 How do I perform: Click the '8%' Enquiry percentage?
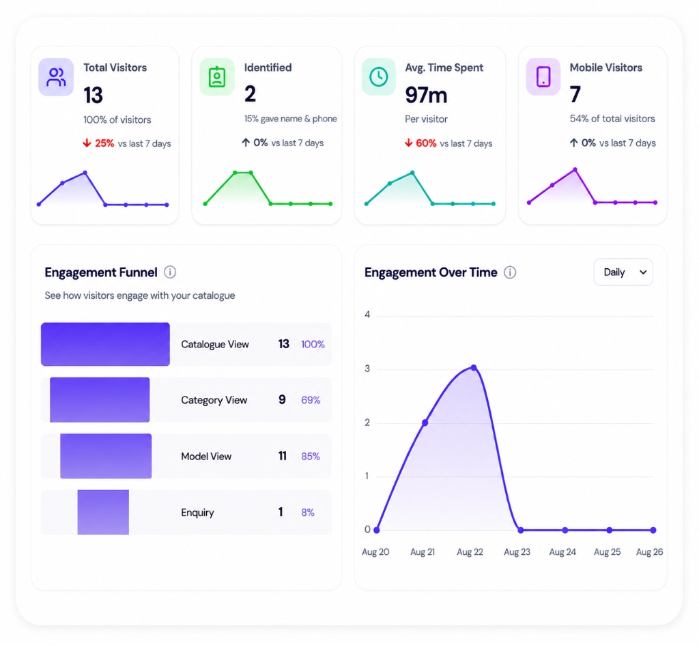point(308,512)
